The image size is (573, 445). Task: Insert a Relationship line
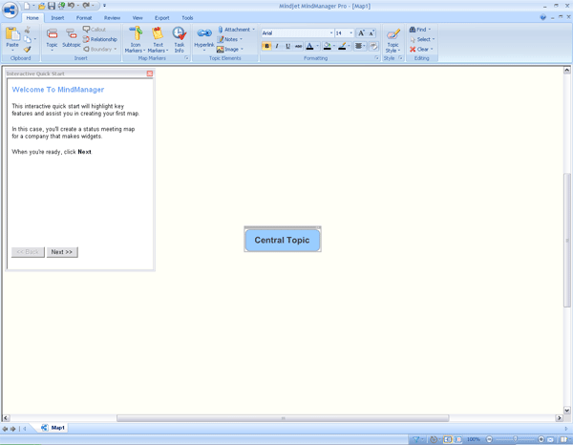point(99,39)
